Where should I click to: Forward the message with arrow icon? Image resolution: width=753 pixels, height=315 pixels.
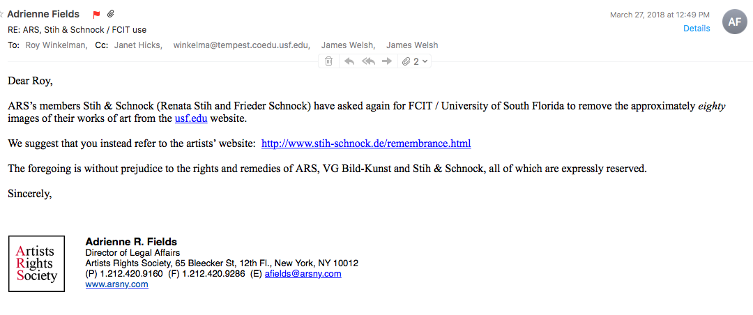[x=387, y=61]
